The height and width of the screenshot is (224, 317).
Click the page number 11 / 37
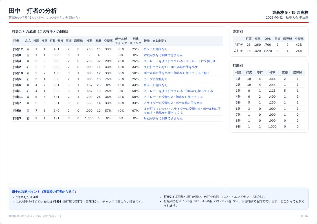(x=305, y=216)
